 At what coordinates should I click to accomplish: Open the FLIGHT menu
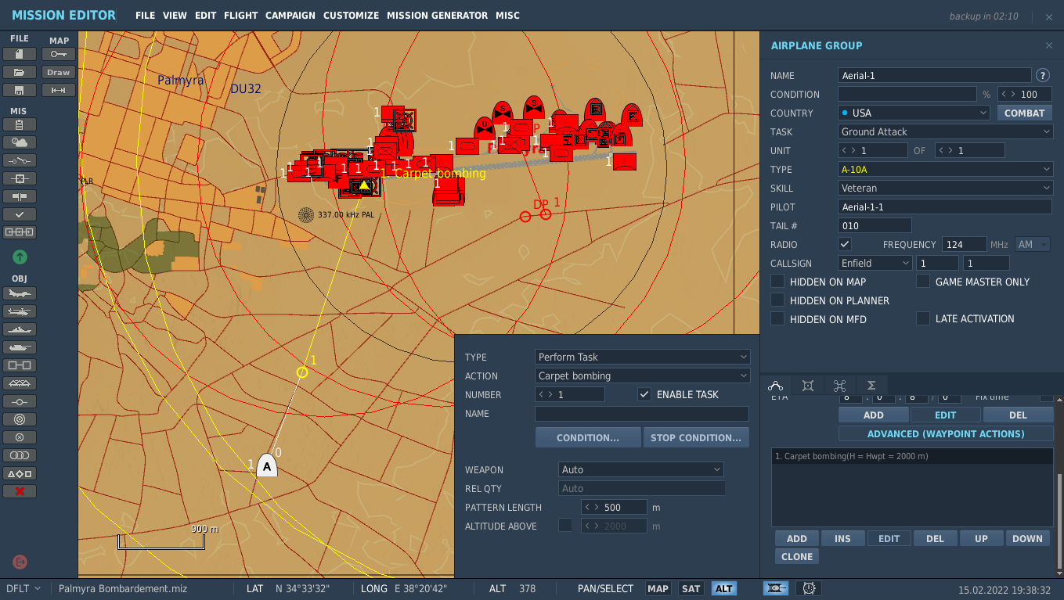tap(240, 16)
